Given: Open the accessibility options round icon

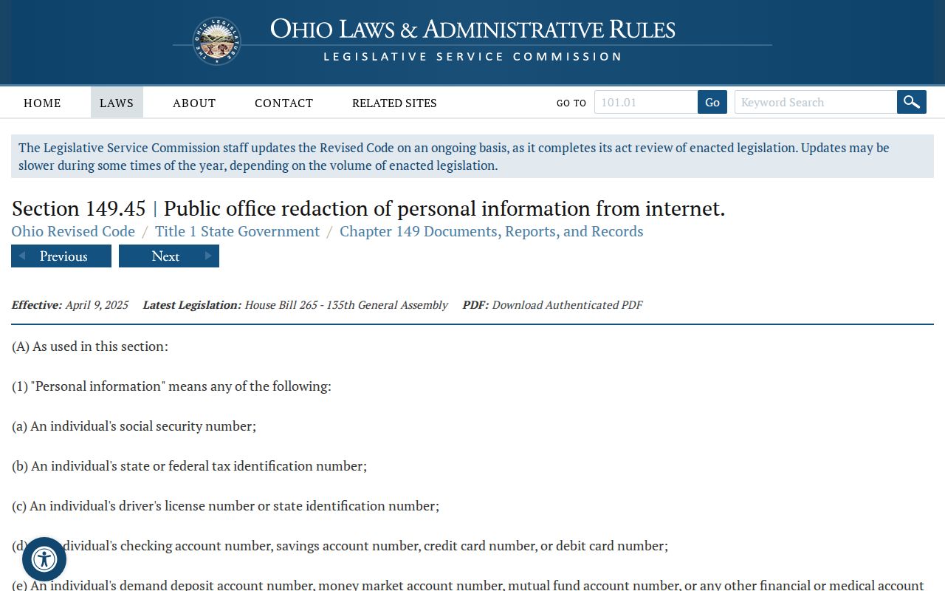Looking at the screenshot, I should [44, 559].
